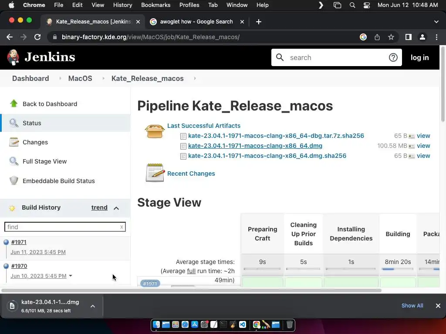Click the MacOS breadcrumb
Screen dimensions: 446x334
(80, 78)
